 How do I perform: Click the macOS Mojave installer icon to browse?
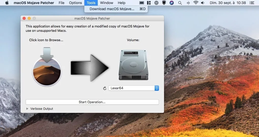[x=47, y=66]
